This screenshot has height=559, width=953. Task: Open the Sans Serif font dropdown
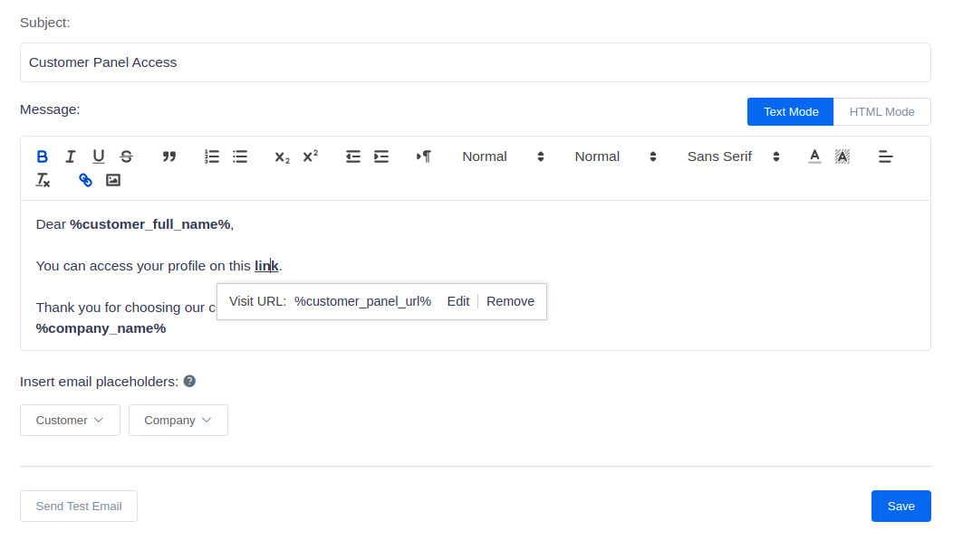pos(733,156)
